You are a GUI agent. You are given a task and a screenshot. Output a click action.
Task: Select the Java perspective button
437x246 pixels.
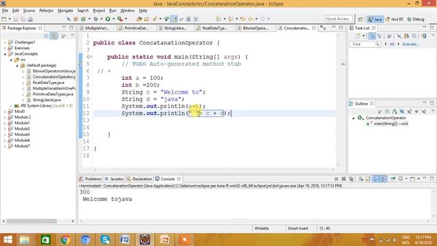(375, 19)
